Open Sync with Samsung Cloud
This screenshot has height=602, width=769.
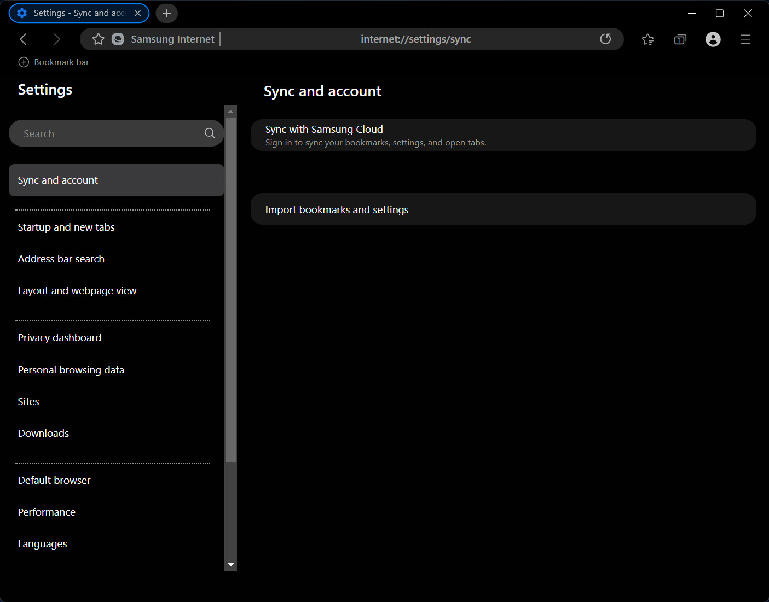click(503, 135)
